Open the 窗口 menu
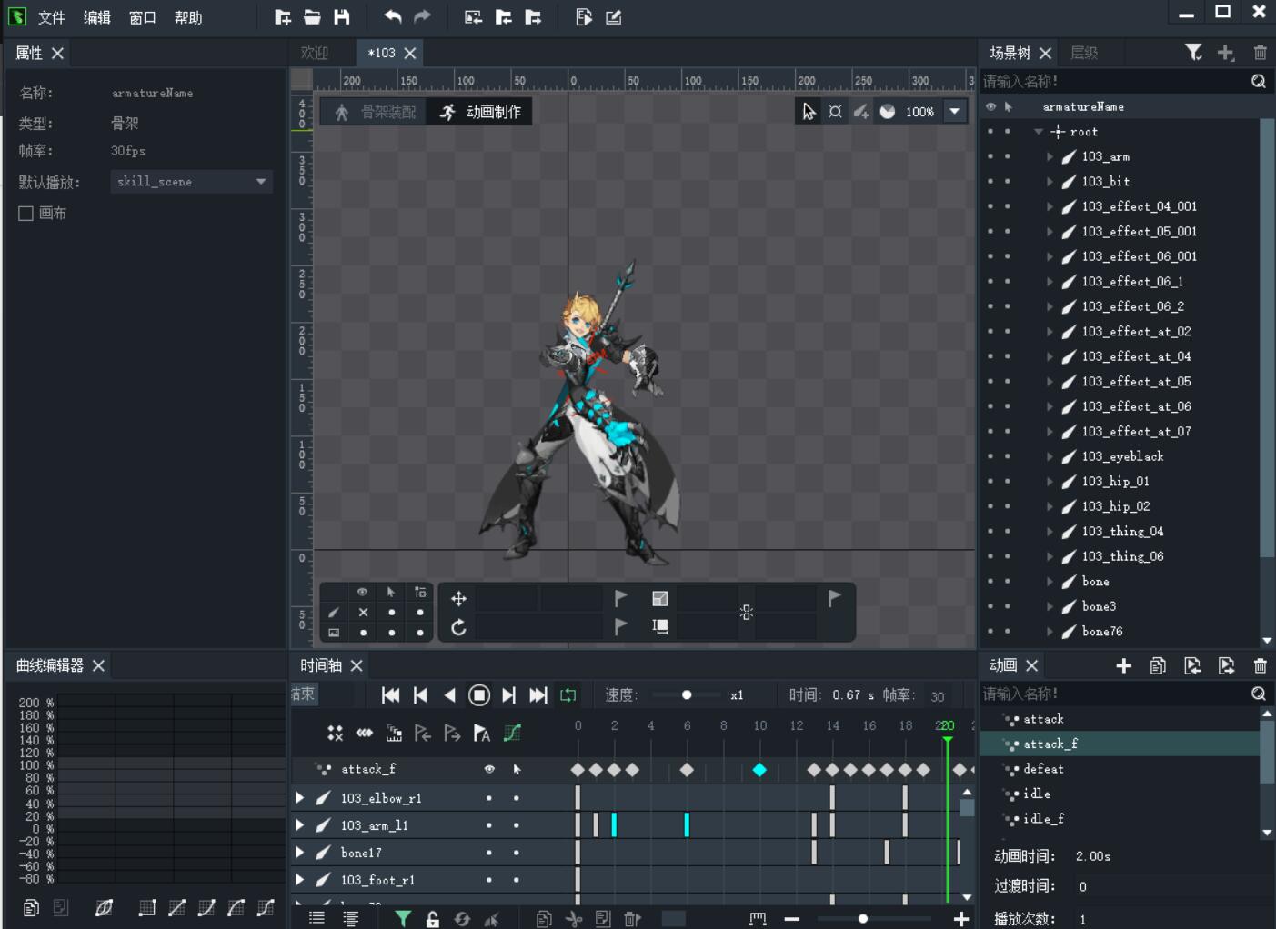 (x=143, y=17)
